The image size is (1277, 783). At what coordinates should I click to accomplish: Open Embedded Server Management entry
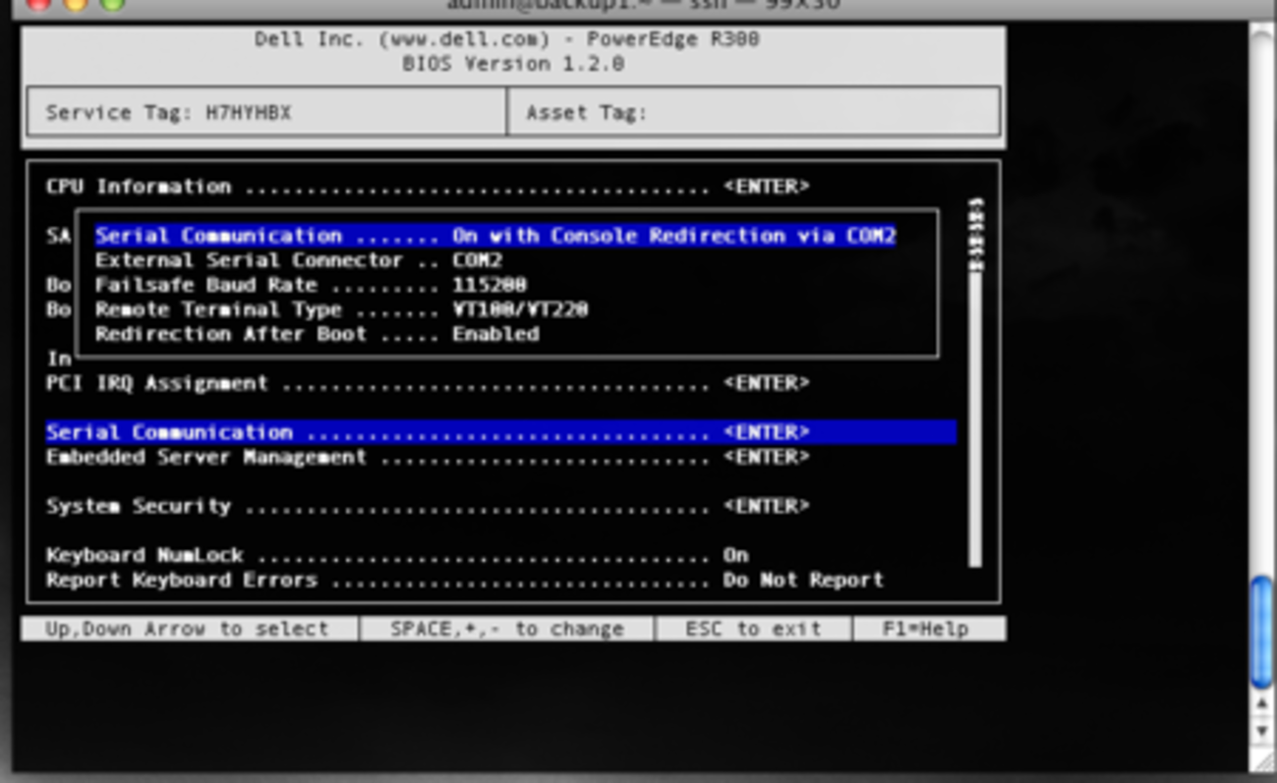pos(427,457)
